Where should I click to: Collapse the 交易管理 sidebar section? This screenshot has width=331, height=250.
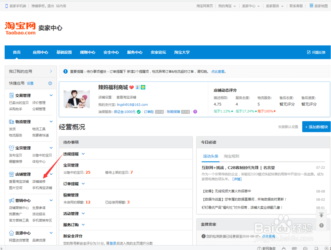point(51,95)
